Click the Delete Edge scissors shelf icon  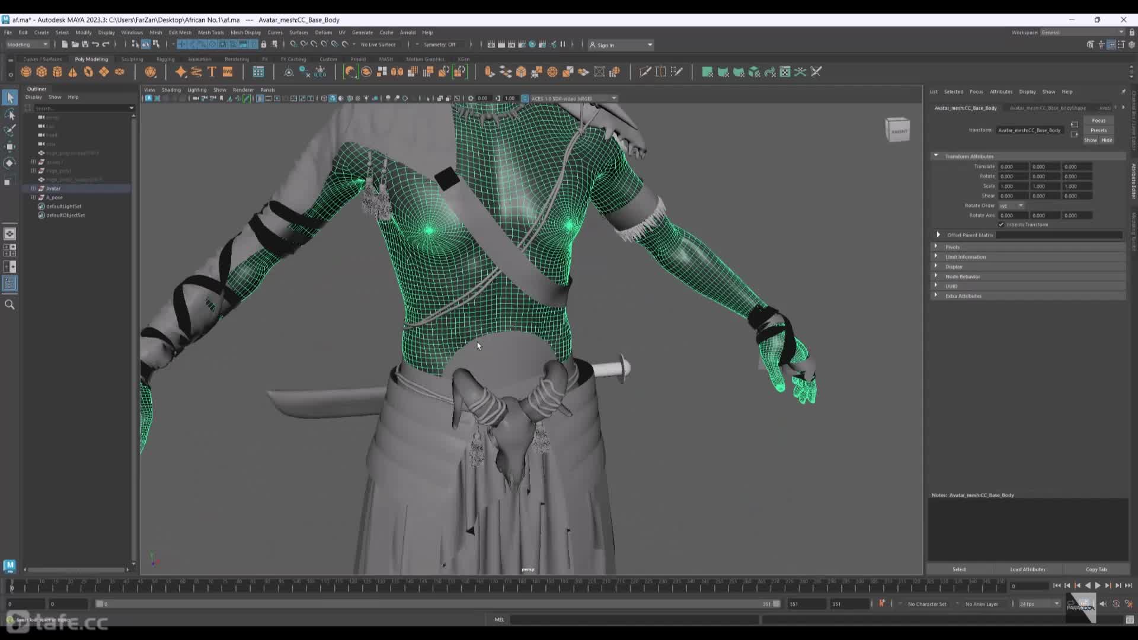click(x=816, y=72)
